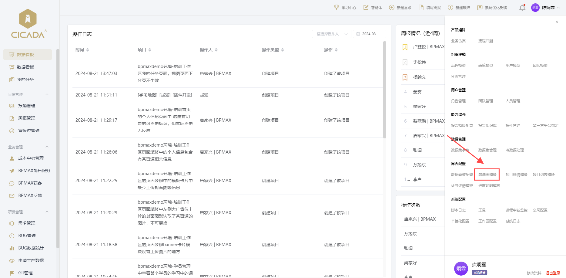The image size is (566, 278).
Task: Open 脚本日志 under 系统配置
Action: [458, 210]
